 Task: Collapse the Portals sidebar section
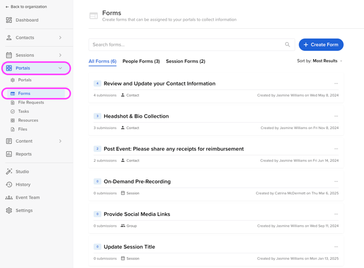(x=60, y=68)
